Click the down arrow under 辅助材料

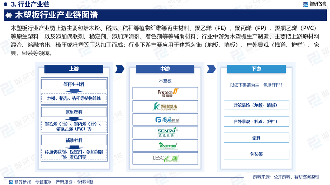click(x=74, y=147)
